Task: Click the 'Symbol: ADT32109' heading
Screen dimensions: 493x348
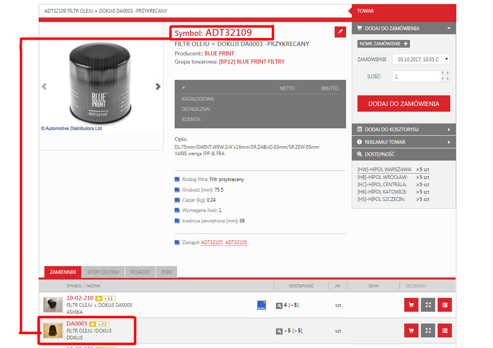Action: [x=213, y=33]
